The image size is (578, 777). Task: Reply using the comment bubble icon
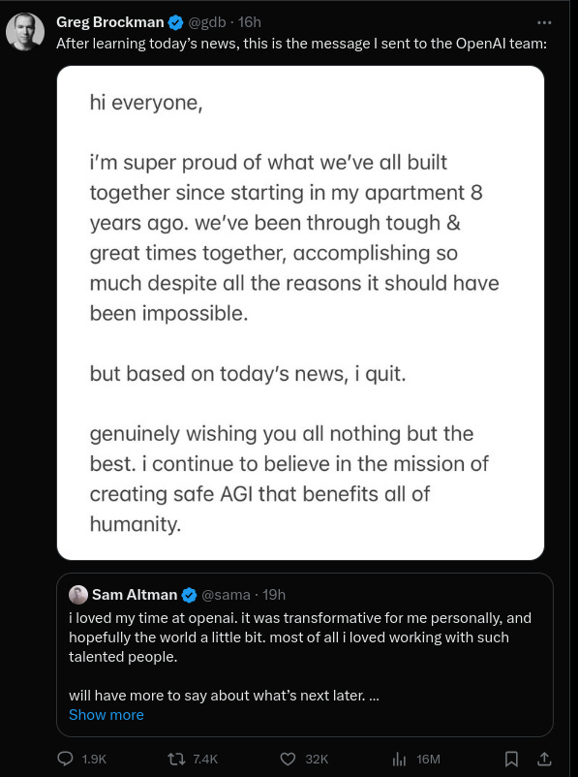[65, 759]
